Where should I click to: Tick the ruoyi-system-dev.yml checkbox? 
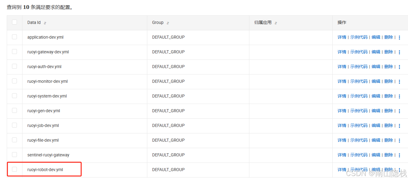(x=14, y=96)
